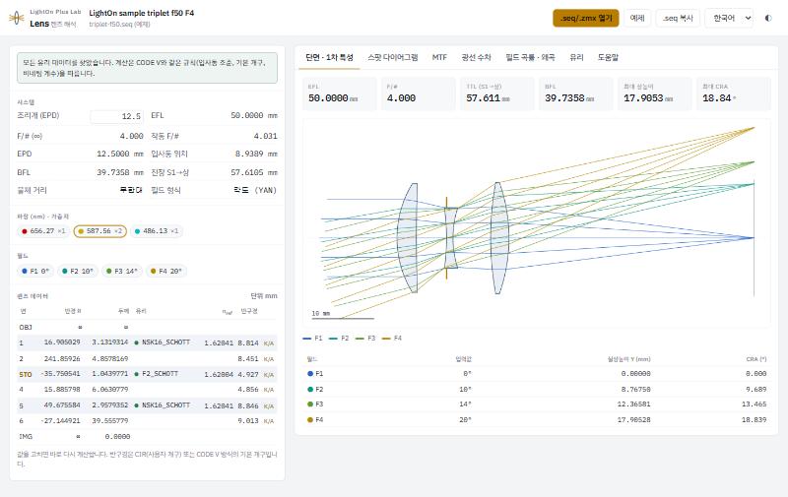Click surface 1 radius value 16.905029
The image size is (788, 497).
tap(62, 342)
